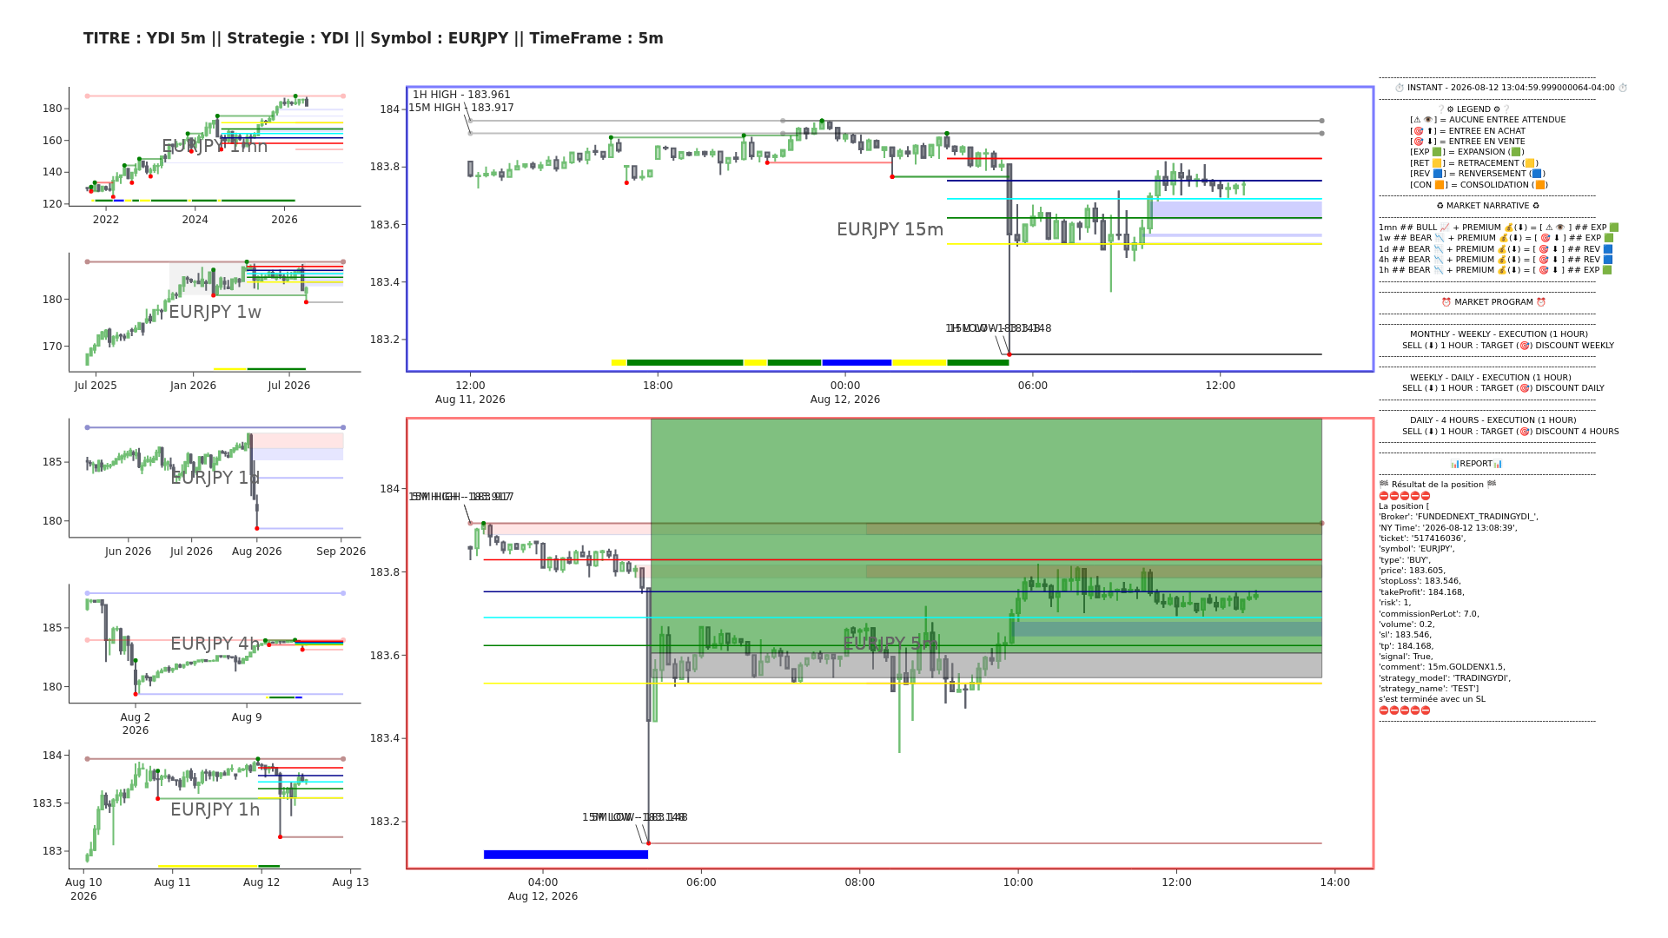This screenshot has width=1668, height=938.
Task: Click the stopwatch icon left of INSTANT
Action: [x=1400, y=88]
